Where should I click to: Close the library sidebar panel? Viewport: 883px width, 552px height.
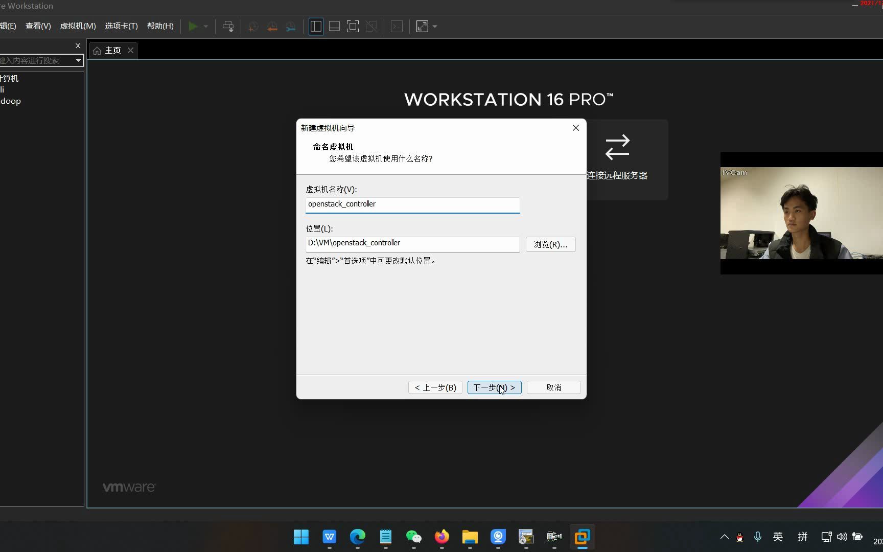pyautogui.click(x=78, y=45)
